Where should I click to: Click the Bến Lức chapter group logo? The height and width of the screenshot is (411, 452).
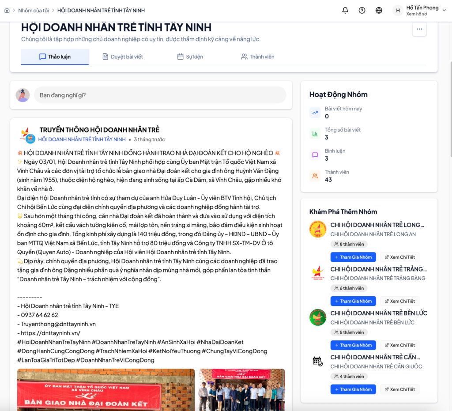tap(318, 317)
